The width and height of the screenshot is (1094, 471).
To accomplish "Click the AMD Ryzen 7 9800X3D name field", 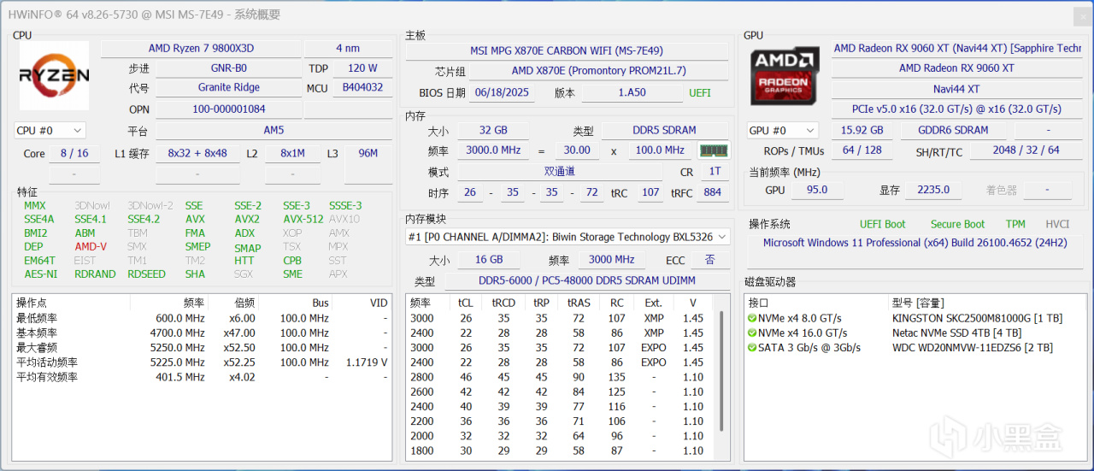I will tap(200, 49).
